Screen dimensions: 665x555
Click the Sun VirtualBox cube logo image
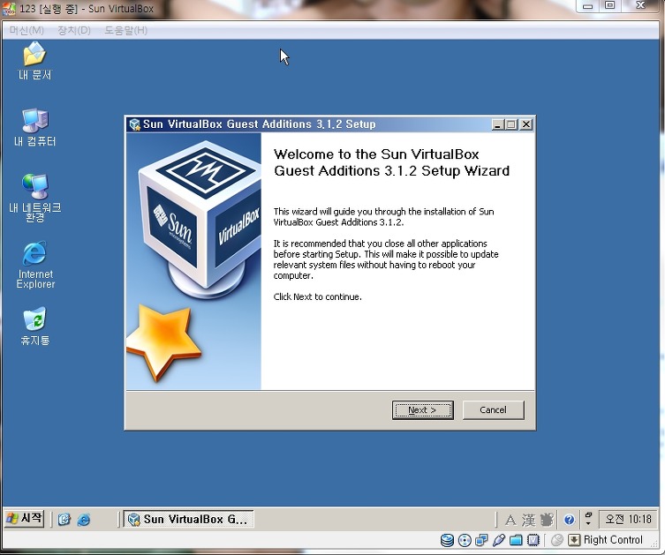click(x=199, y=221)
